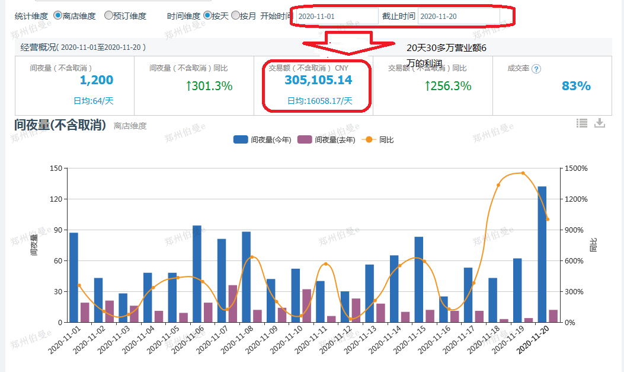Click the download chart icon
This screenshot has width=624, height=372.
pos(600,123)
